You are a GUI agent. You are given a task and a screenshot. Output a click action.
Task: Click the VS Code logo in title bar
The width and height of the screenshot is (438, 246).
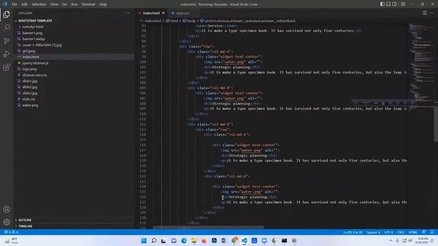(5, 4)
